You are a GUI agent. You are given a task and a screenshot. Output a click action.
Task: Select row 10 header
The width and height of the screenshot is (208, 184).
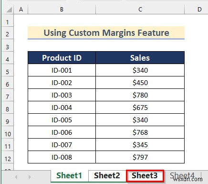[x=7, y=132]
